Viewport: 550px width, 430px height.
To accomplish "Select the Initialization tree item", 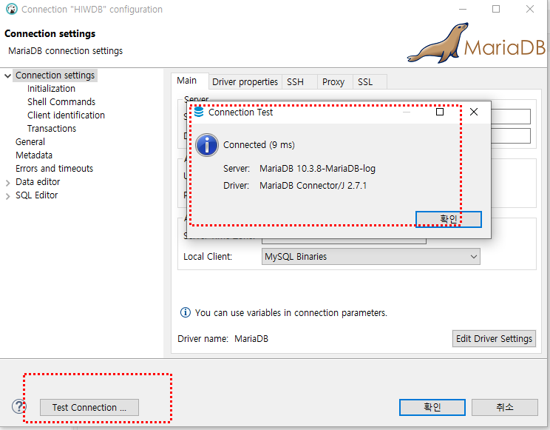I will click(x=51, y=89).
